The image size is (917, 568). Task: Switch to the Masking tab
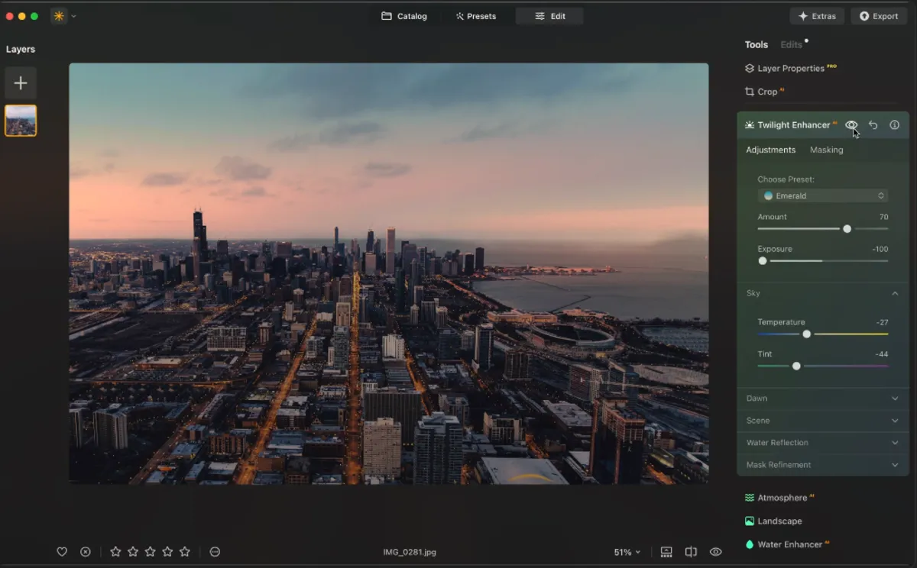tap(826, 150)
